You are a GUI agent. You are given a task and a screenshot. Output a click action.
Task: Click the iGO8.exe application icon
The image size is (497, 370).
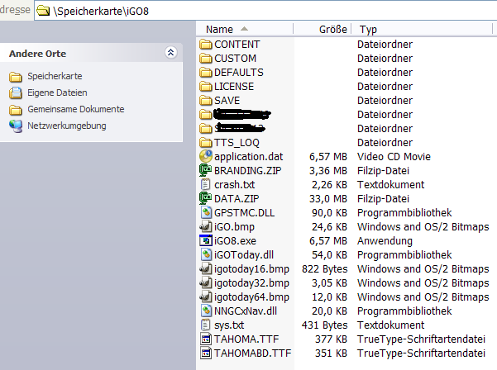tap(206, 240)
